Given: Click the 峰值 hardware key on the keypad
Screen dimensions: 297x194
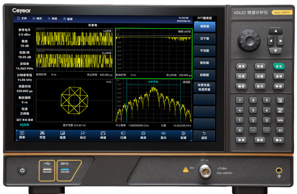Looking at the screenshot, I should pyautogui.click(x=279, y=86).
